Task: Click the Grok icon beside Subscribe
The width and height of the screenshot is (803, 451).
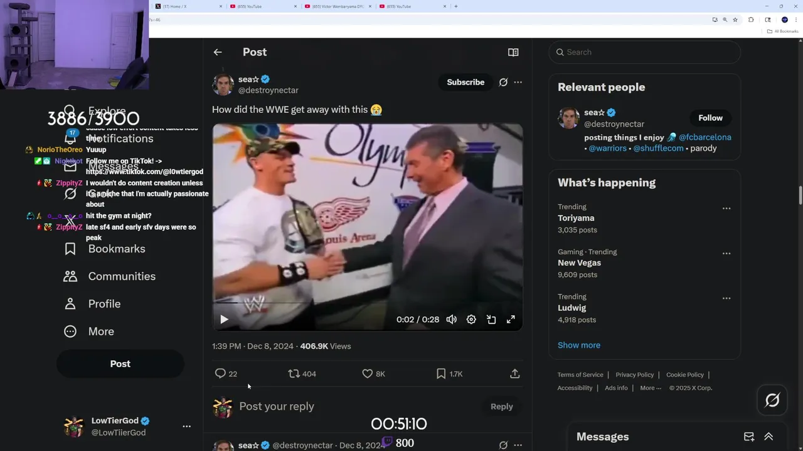Action: [x=503, y=82]
